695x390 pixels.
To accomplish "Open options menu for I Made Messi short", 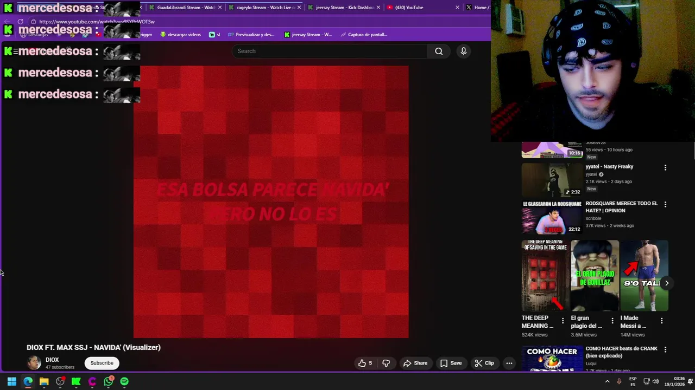I will [x=661, y=321].
